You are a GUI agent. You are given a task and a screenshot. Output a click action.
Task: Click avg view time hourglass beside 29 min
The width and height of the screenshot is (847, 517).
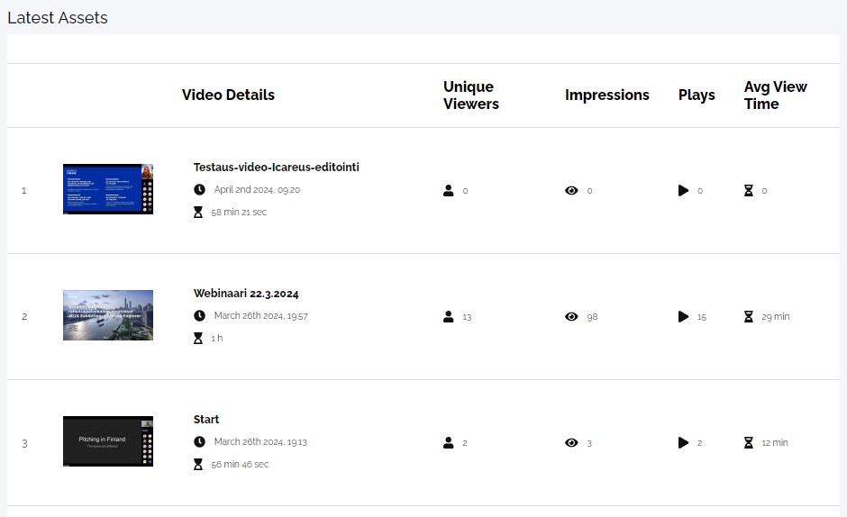[x=749, y=316]
